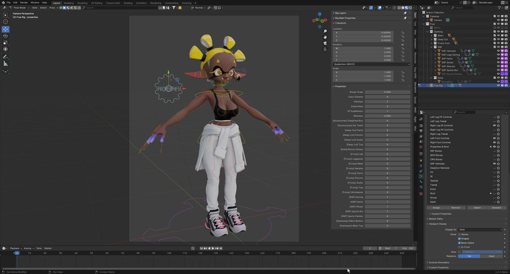Open the Render menu
Viewport: 510px width, 274px height.
tap(24, 3)
